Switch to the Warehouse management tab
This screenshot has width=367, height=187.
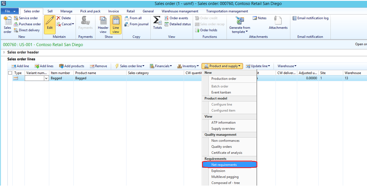[x=179, y=11]
